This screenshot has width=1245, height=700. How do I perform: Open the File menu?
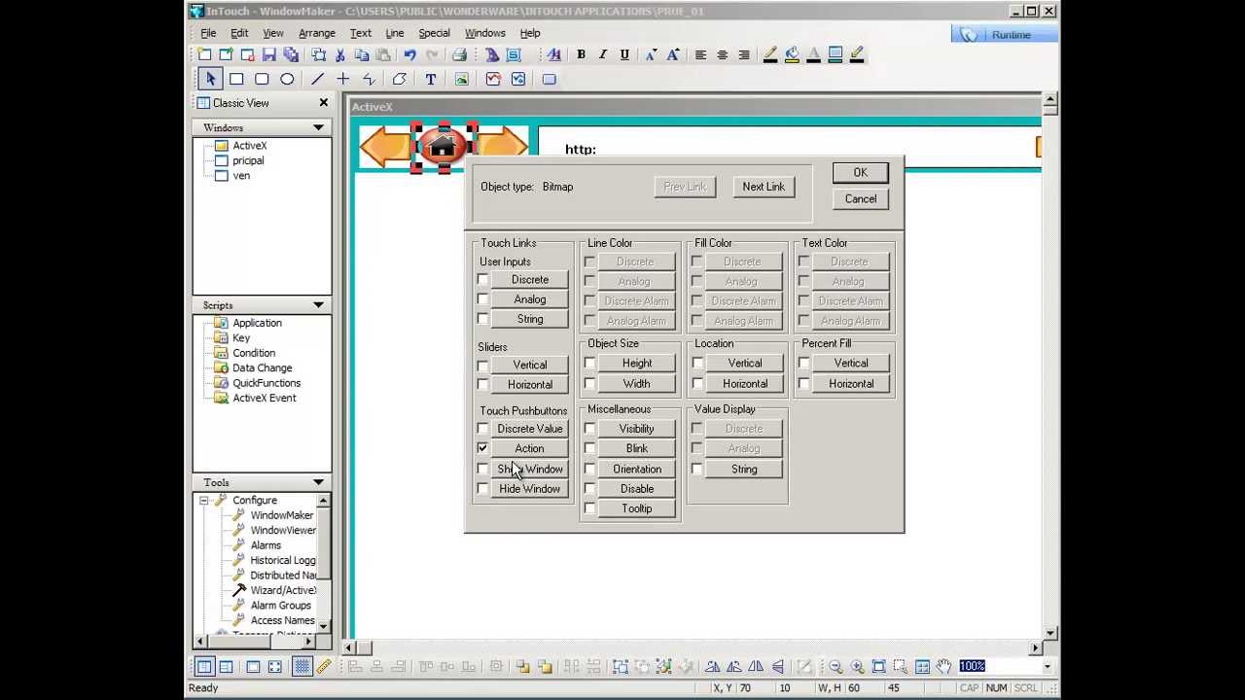coord(208,33)
